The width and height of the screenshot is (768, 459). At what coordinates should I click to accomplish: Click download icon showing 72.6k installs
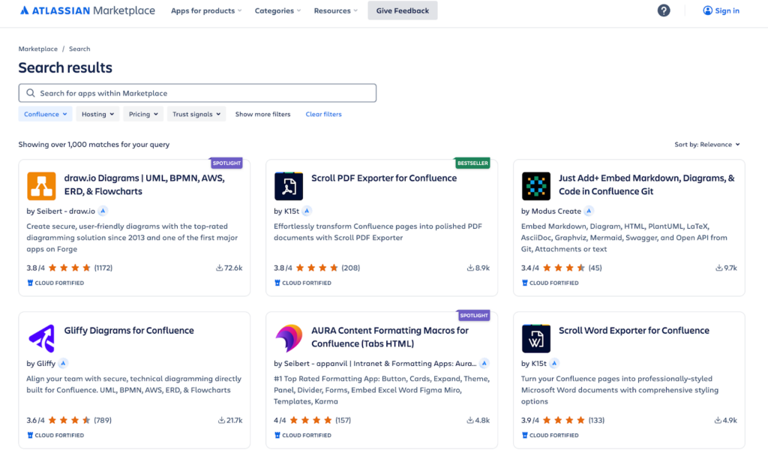pos(220,268)
